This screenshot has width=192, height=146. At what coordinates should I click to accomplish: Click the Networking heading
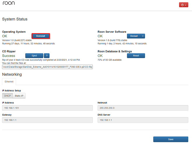(12, 74)
